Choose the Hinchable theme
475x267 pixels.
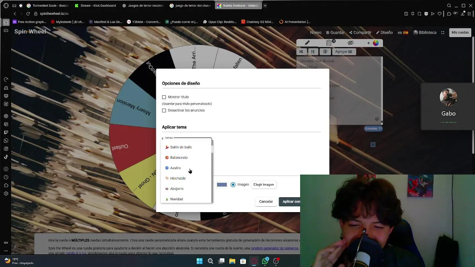point(186,178)
